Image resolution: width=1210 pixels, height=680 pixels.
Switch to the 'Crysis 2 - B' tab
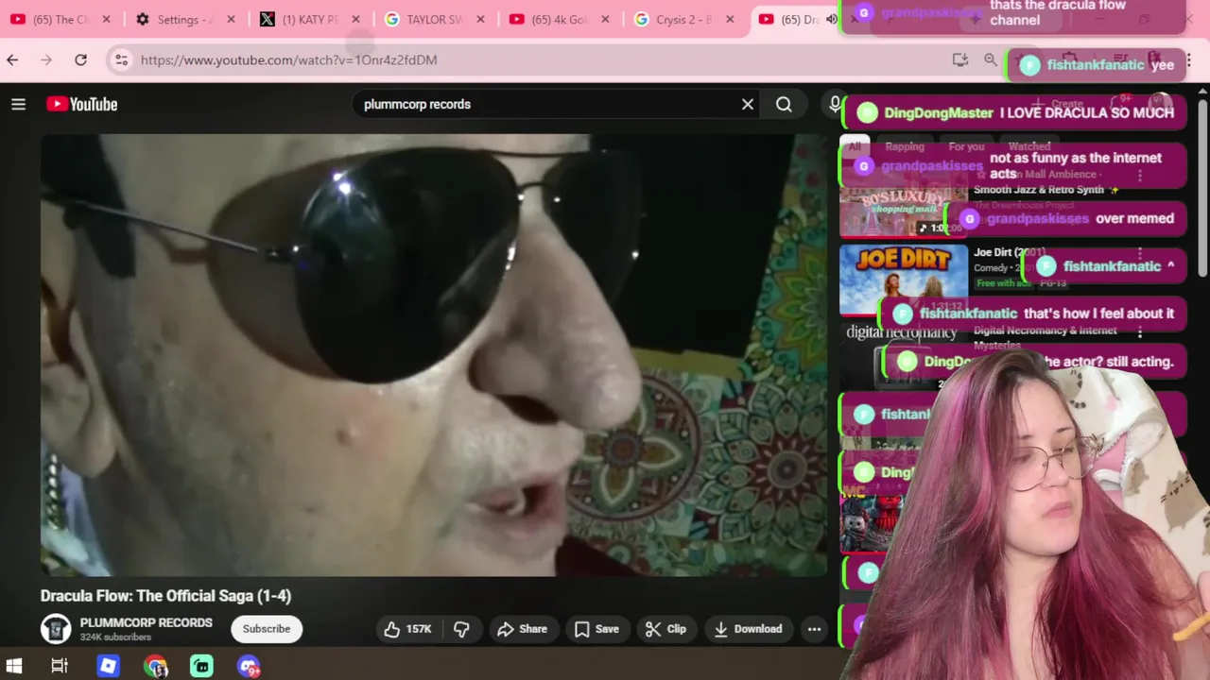[x=684, y=19]
